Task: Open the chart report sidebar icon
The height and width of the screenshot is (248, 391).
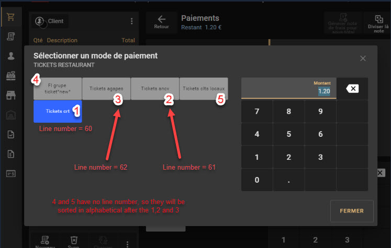Action: (10, 134)
